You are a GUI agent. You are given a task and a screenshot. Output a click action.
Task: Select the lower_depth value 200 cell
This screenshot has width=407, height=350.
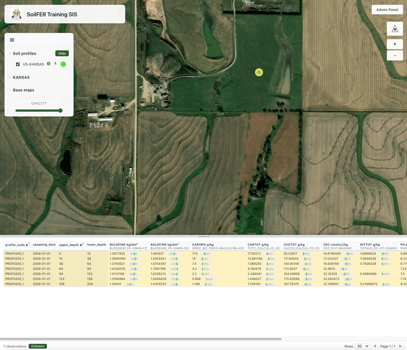[97, 284]
